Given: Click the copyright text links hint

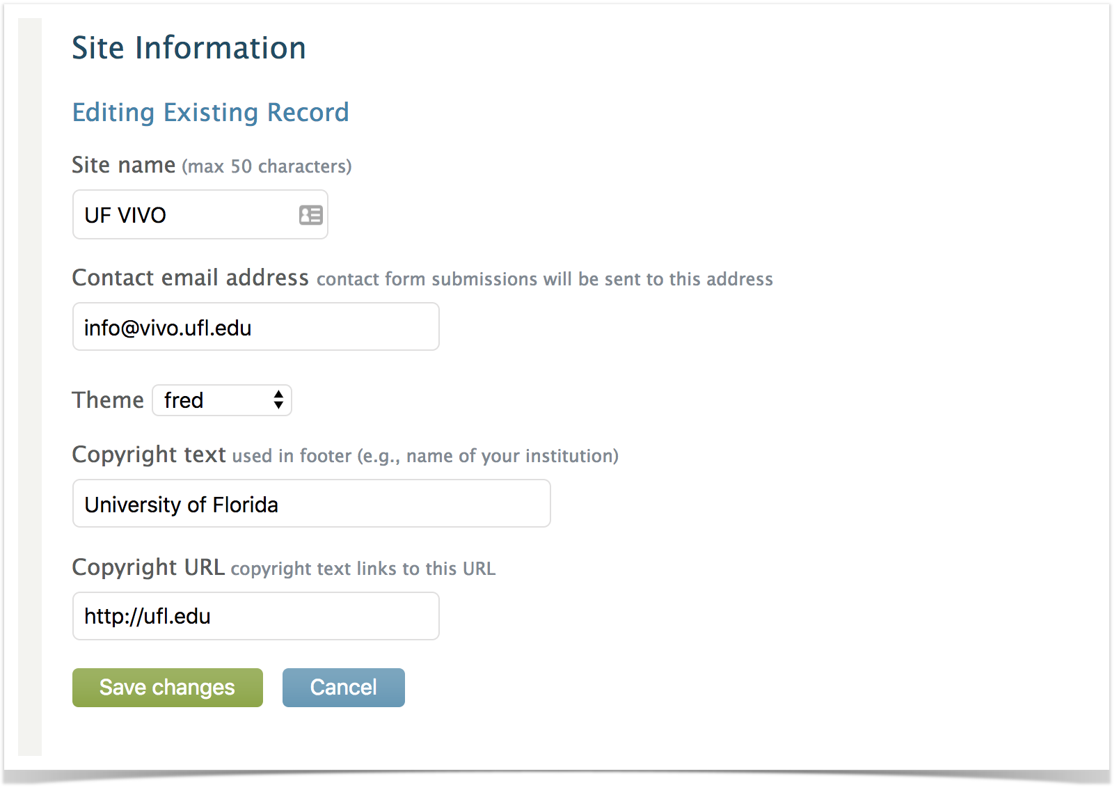Looking at the screenshot, I should point(363,569).
